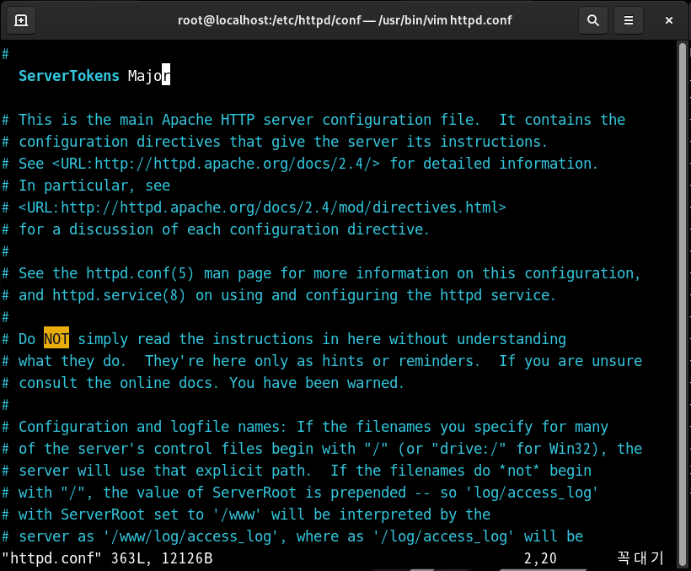Open the hamburger menu in title bar

tap(629, 20)
